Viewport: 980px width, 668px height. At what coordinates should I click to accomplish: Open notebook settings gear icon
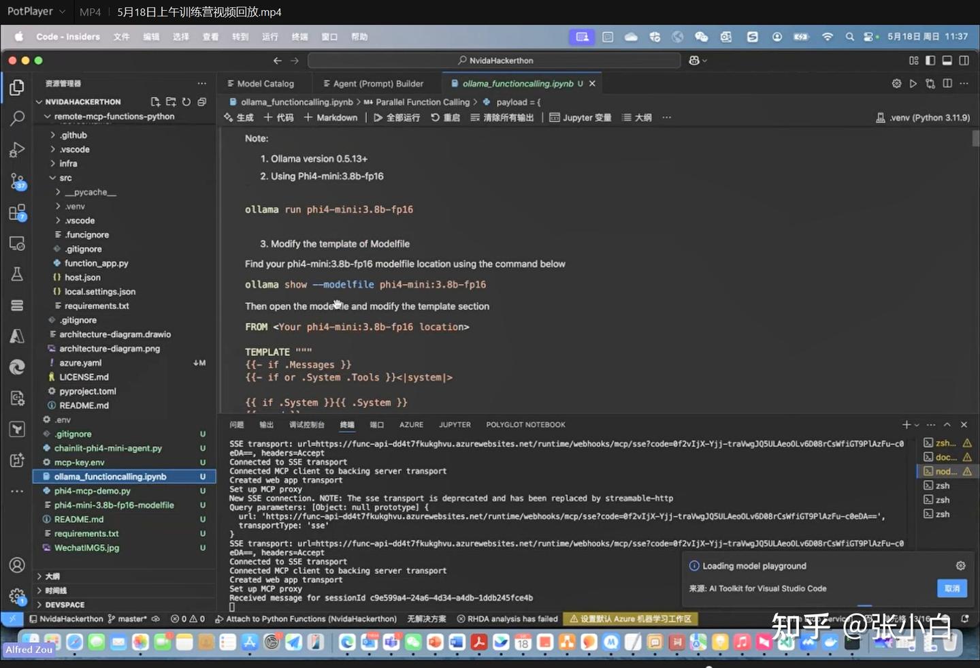click(x=896, y=84)
